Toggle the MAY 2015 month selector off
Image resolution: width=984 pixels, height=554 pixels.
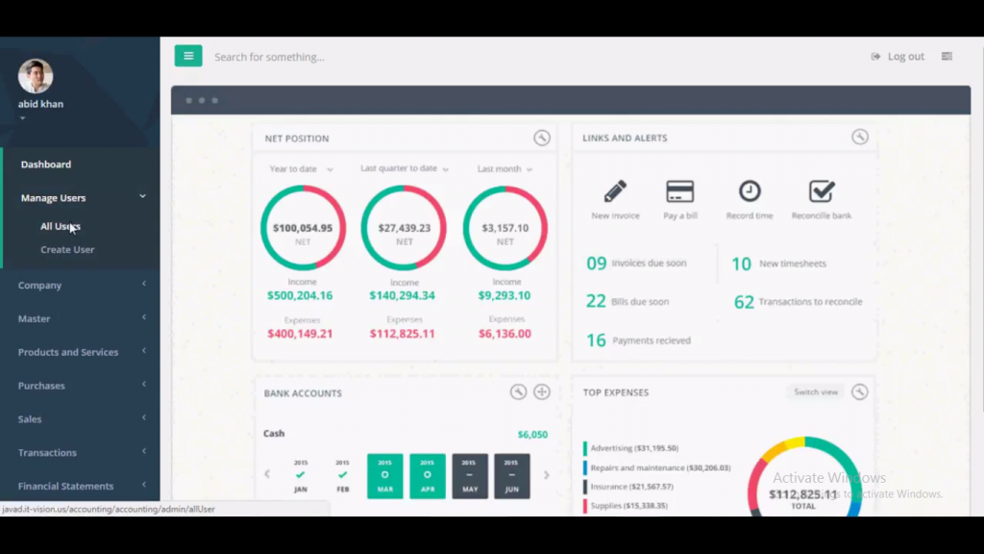pos(470,475)
